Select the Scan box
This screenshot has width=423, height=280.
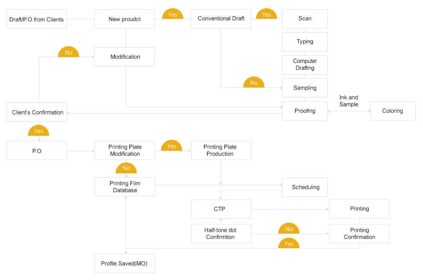pos(305,19)
